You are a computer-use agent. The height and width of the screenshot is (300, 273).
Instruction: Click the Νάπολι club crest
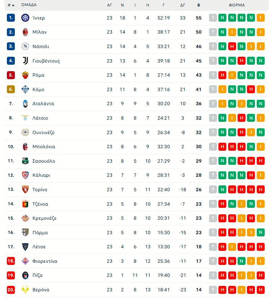pos(25,46)
